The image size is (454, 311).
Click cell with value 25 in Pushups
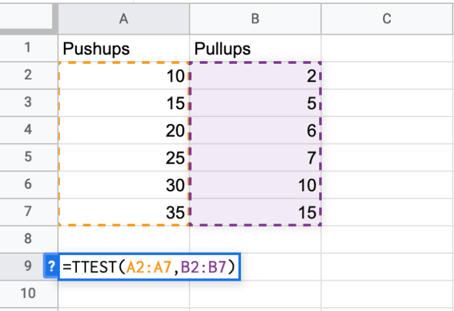pyautogui.click(x=123, y=157)
